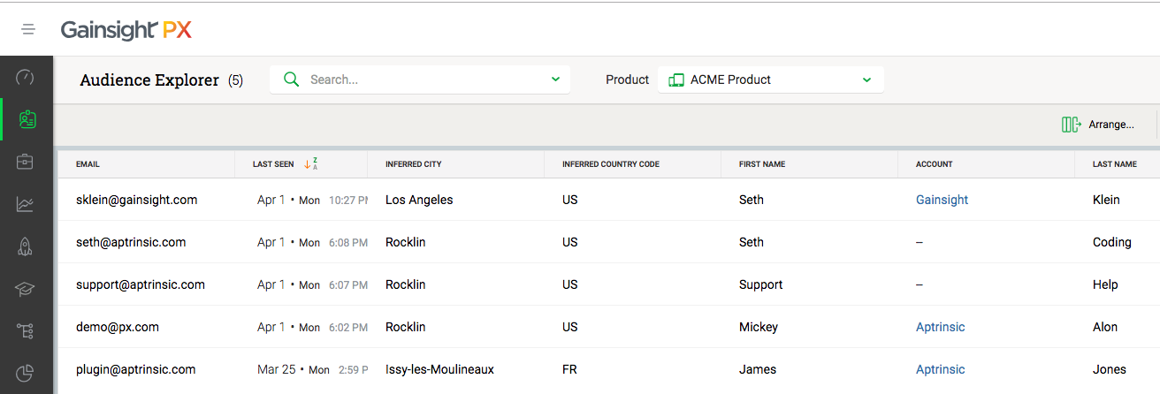Sort by the FIRST NAME column header
This screenshot has height=394, width=1160.
tap(762, 164)
